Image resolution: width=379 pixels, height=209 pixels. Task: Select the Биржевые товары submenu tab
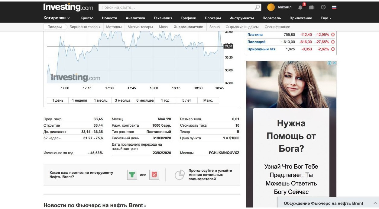click(x=85, y=27)
